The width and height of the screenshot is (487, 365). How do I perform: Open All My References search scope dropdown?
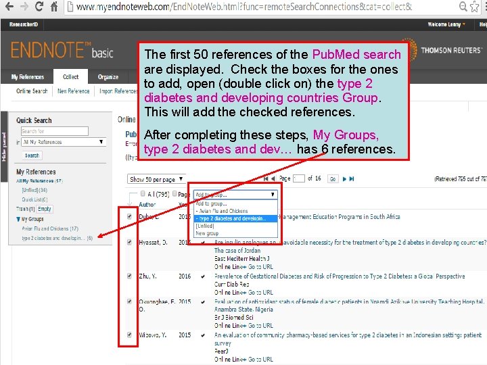tap(64, 142)
